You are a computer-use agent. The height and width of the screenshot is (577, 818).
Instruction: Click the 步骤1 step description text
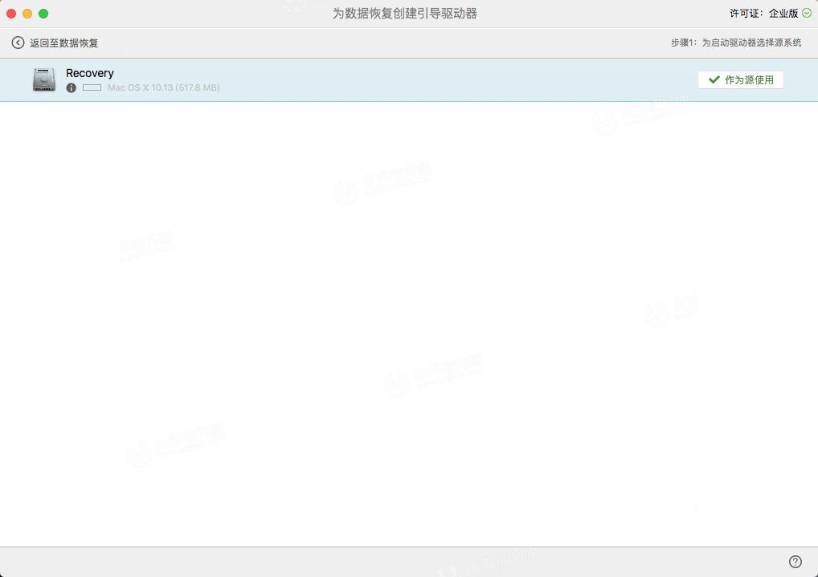[x=735, y=43]
